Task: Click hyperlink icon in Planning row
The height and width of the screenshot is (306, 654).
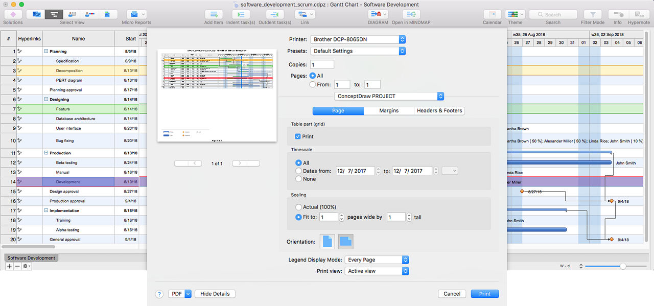Action: tap(20, 51)
